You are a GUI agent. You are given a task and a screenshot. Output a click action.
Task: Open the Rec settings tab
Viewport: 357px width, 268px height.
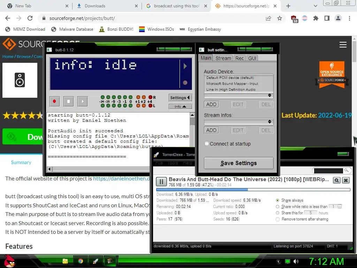[240, 58]
